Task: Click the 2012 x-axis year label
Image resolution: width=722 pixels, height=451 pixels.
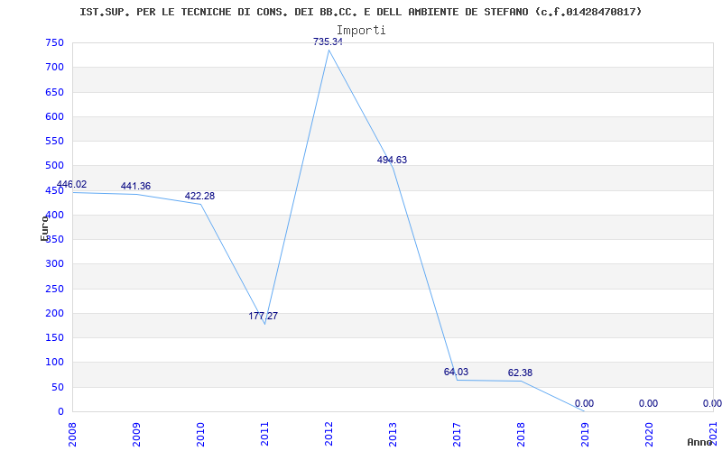Action: pyautogui.click(x=329, y=435)
